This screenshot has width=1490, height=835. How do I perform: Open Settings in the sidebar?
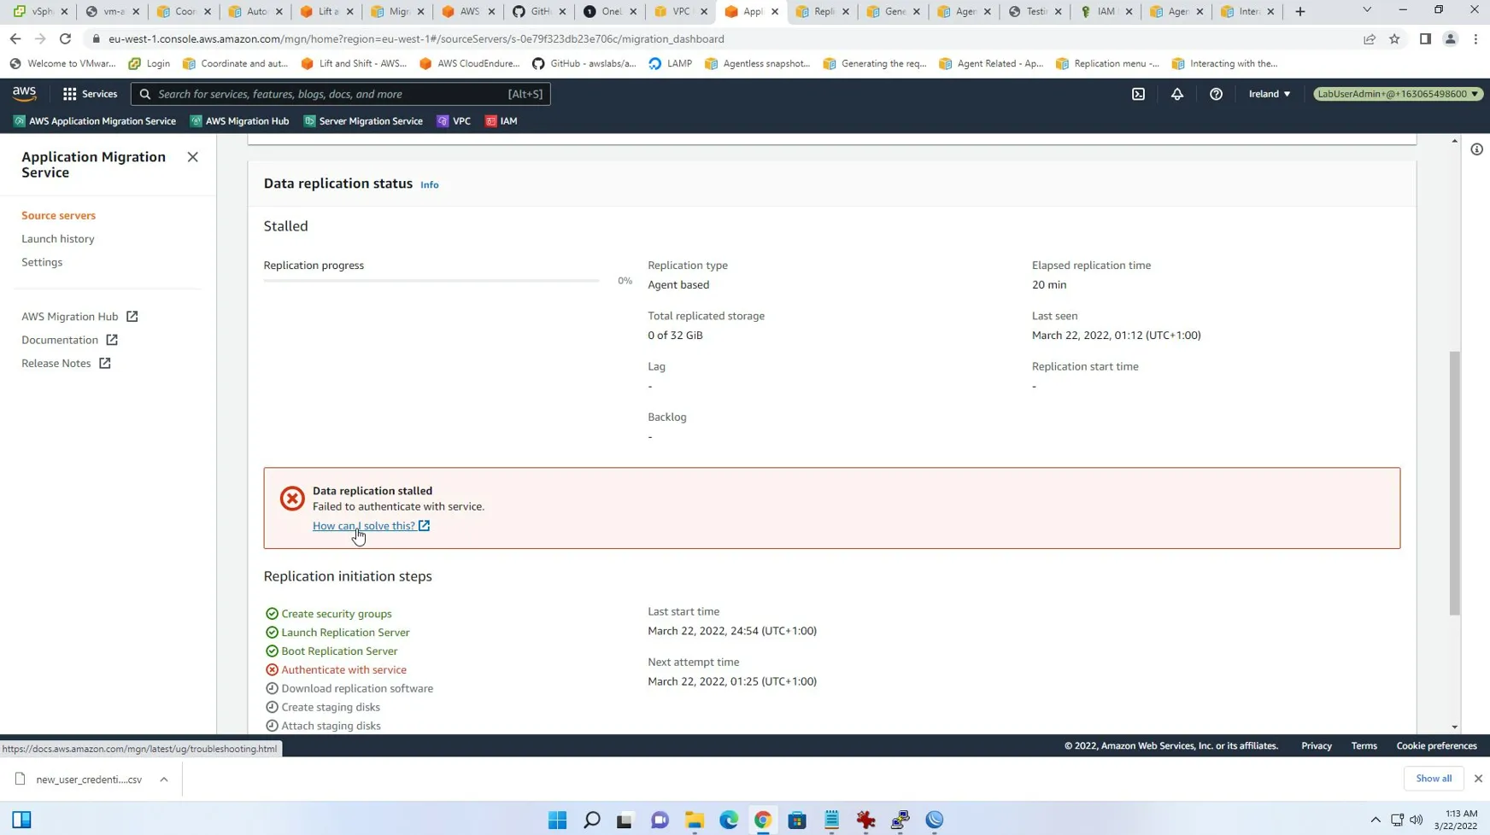(x=42, y=262)
